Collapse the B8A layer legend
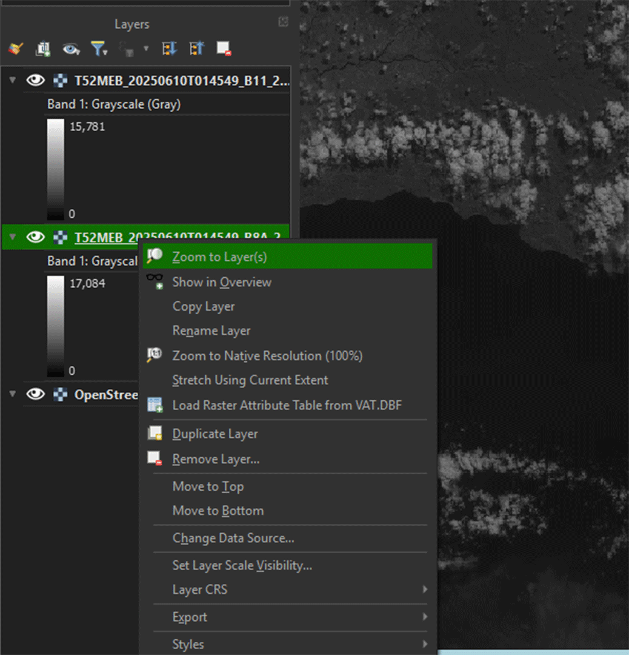This screenshot has width=629, height=655. (13, 237)
